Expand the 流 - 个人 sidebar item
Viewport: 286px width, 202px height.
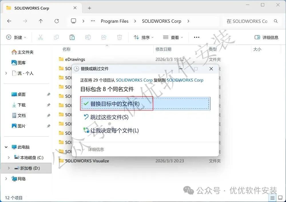[x=6, y=73]
